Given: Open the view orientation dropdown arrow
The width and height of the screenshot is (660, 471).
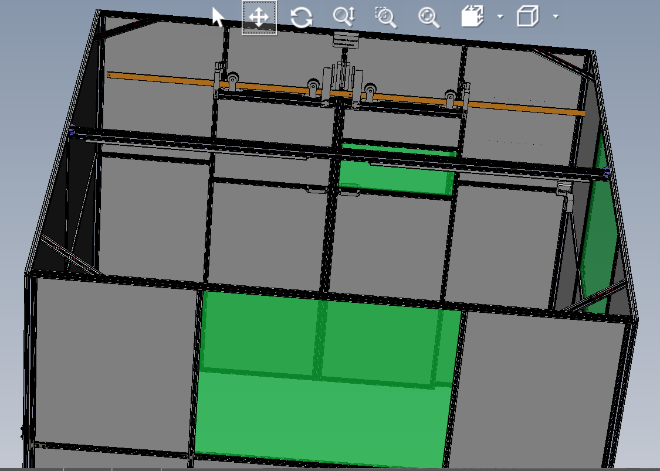Looking at the screenshot, I should [500, 17].
